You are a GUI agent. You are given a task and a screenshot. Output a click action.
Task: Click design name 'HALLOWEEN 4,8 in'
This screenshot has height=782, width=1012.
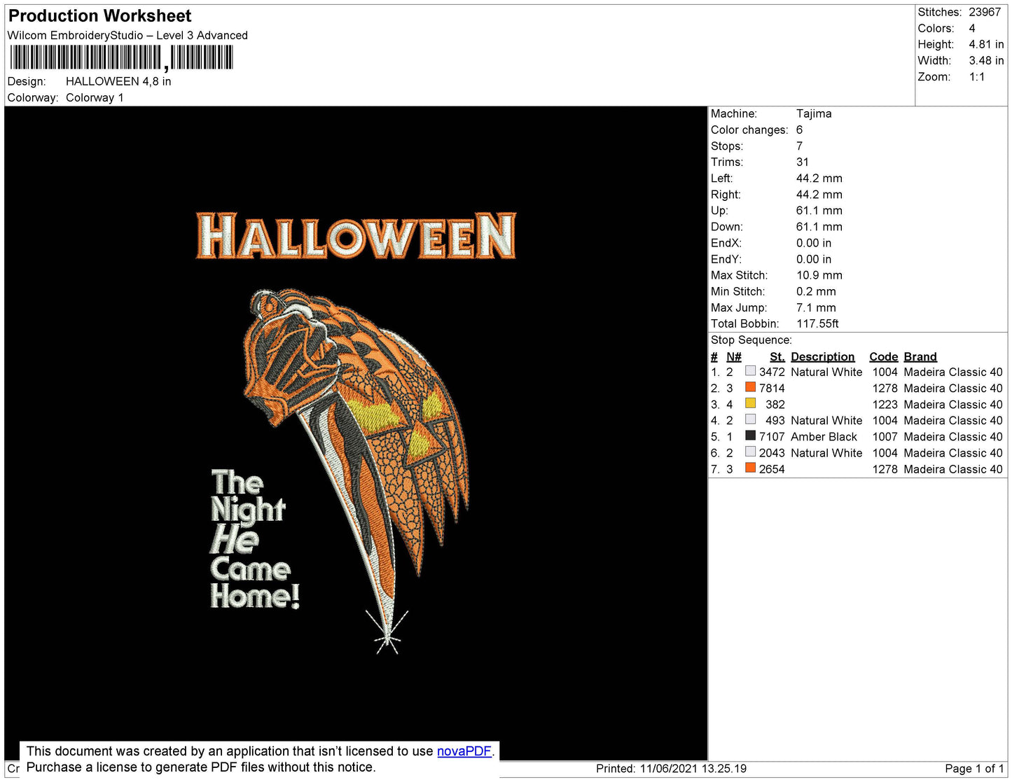(x=118, y=81)
